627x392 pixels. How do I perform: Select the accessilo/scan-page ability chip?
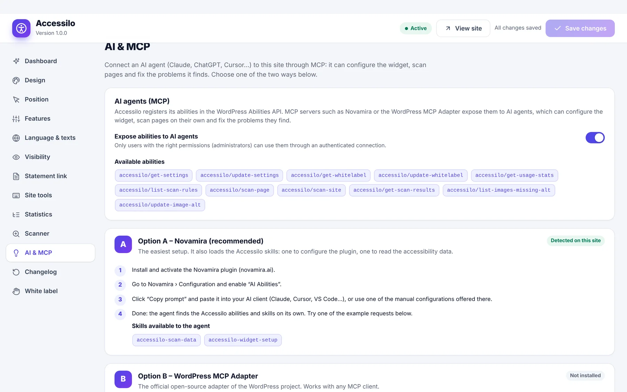coord(240,190)
